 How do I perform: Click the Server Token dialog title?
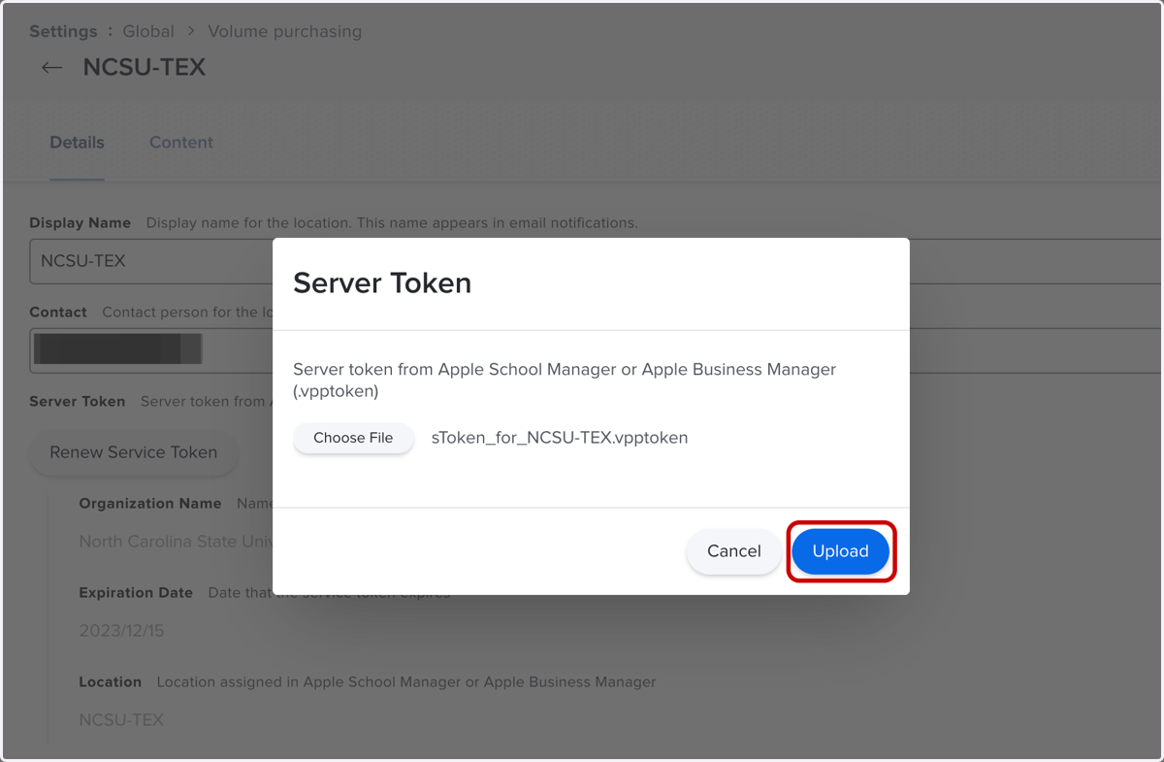pyautogui.click(x=382, y=282)
